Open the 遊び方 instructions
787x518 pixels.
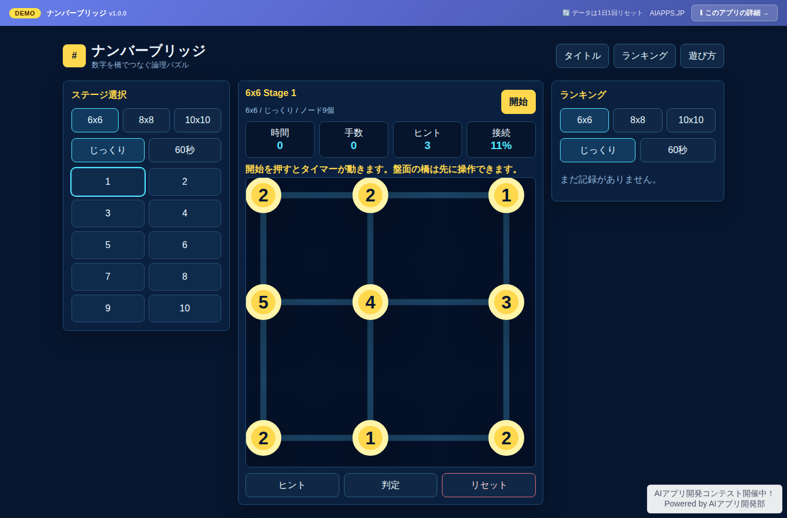point(702,56)
